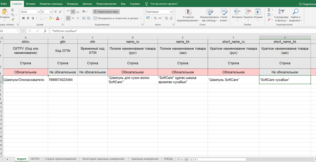Image resolution: width=316 pixels, height=162 pixels.
Task: Switch to Разметка страницы tab
Action: coord(51,4)
